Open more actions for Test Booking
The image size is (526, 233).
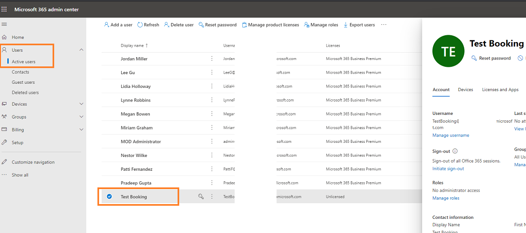click(x=211, y=197)
